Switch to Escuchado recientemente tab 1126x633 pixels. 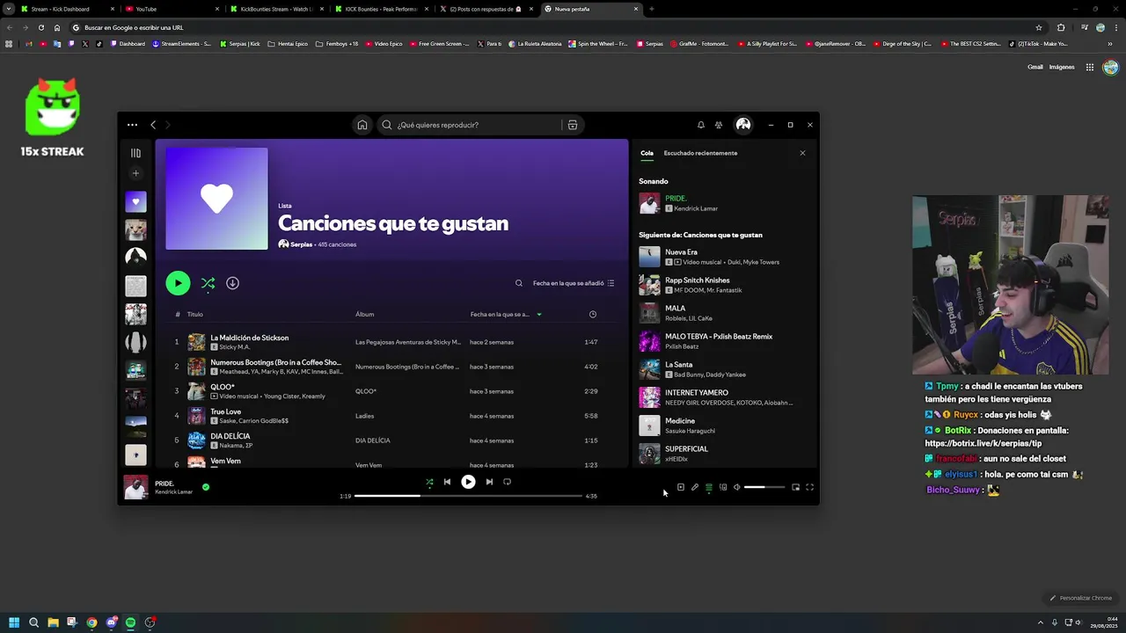700,153
